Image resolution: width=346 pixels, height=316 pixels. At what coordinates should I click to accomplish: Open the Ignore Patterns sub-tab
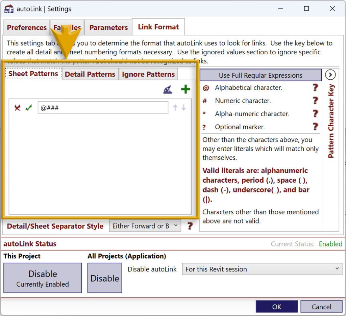[x=148, y=74]
